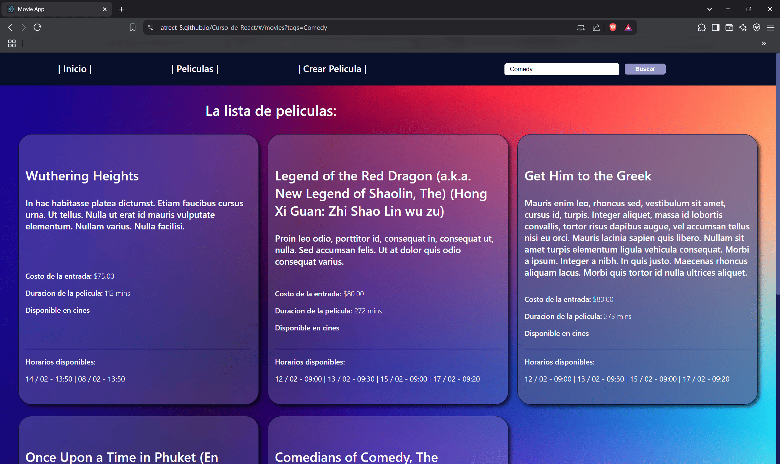Open Brave Rewards triangle icon

pyautogui.click(x=628, y=27)
